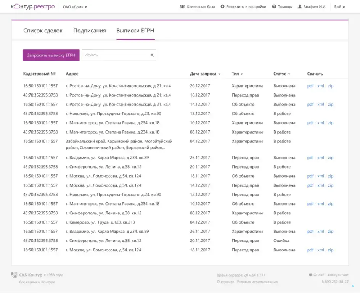Download xml for 26.11.2017 Переход прав row

pyautogui.click(x=321, y=158)
